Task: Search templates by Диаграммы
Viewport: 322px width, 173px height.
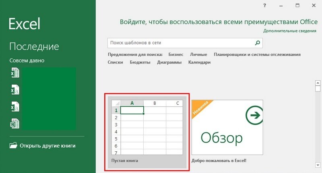Action: click(169, 62)
